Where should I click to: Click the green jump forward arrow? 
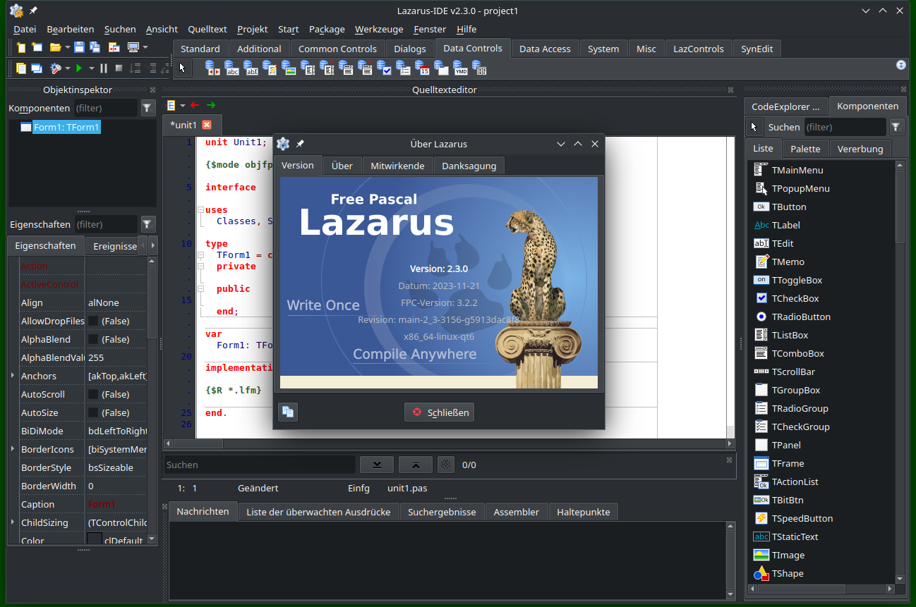tap(211, 105)
